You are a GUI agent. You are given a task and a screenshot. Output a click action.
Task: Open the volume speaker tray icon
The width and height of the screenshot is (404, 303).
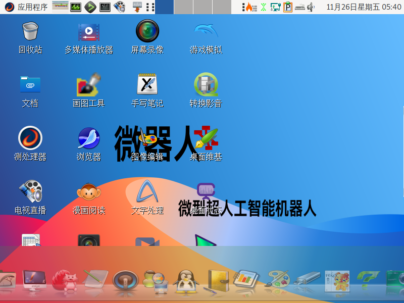click(311, 7)
